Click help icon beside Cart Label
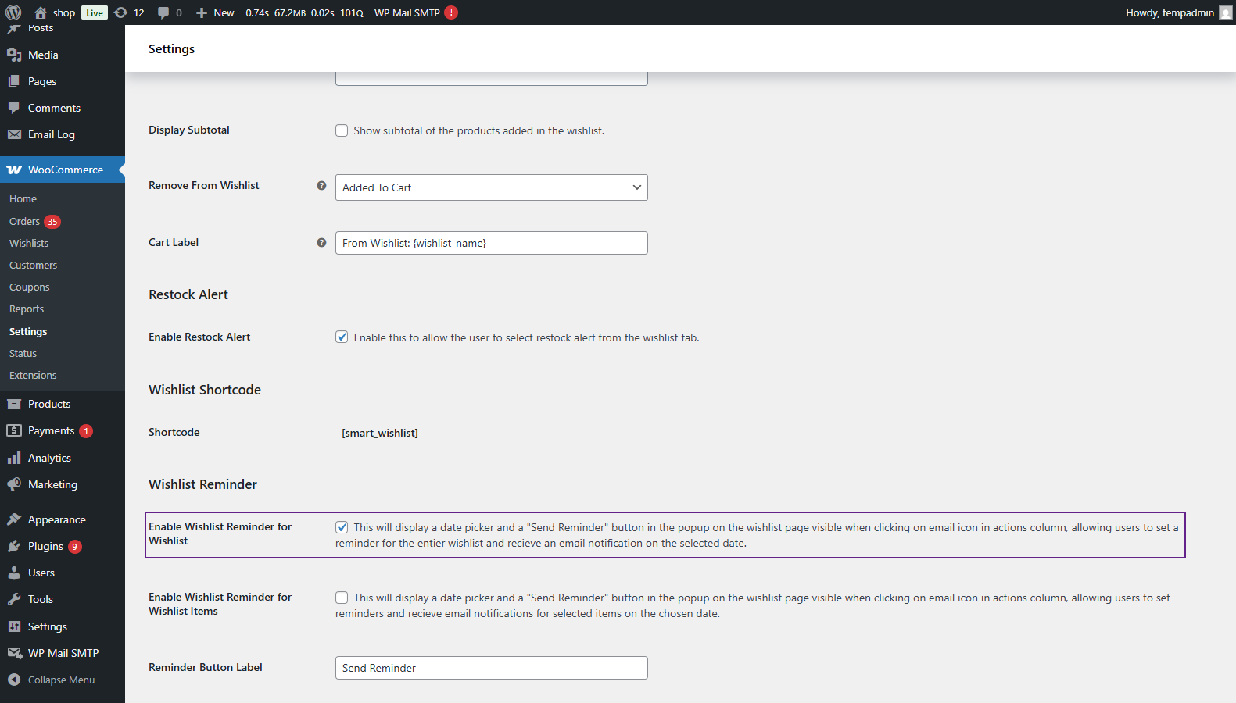Image resolution: width=1236 pixels, height=703 pixels. coord(321,243)
